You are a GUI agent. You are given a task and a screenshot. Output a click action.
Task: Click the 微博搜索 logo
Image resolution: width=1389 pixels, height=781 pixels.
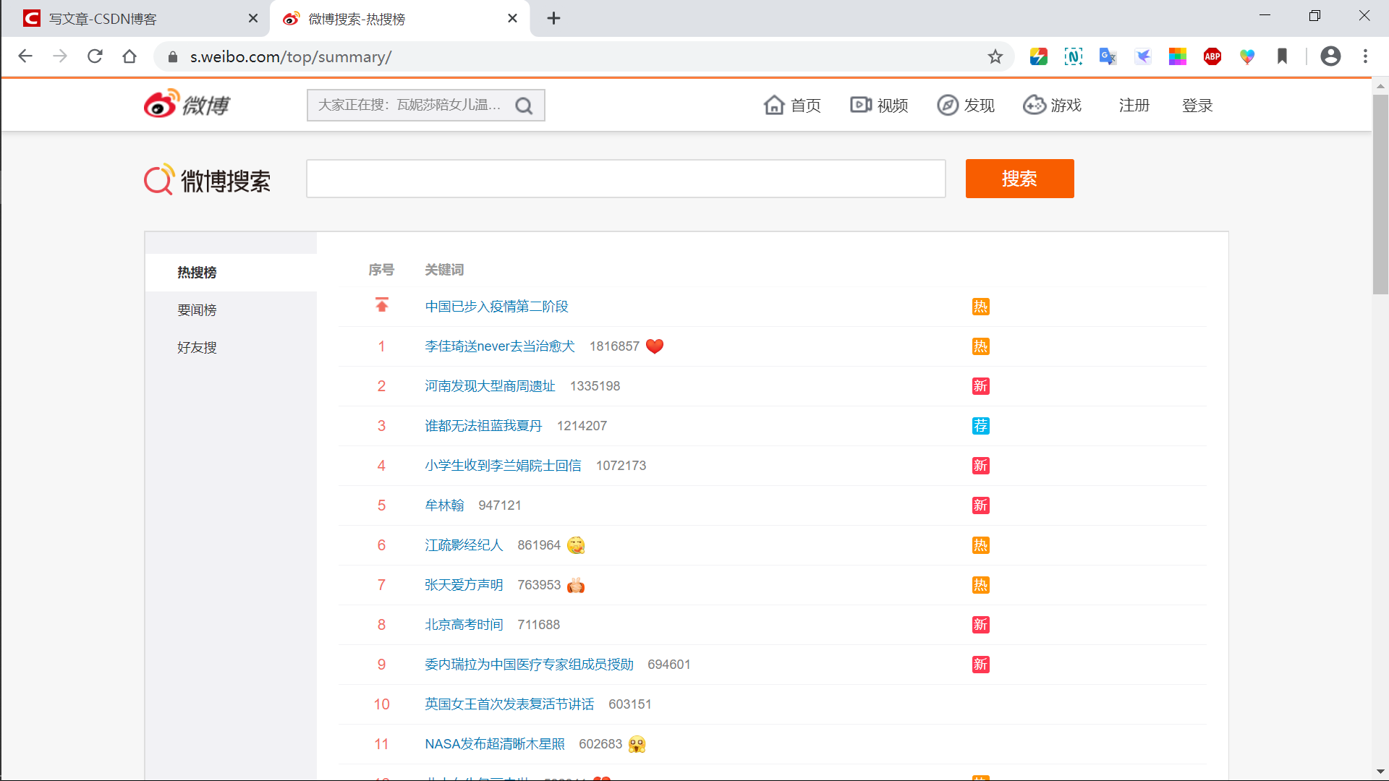tap(207, 179)
